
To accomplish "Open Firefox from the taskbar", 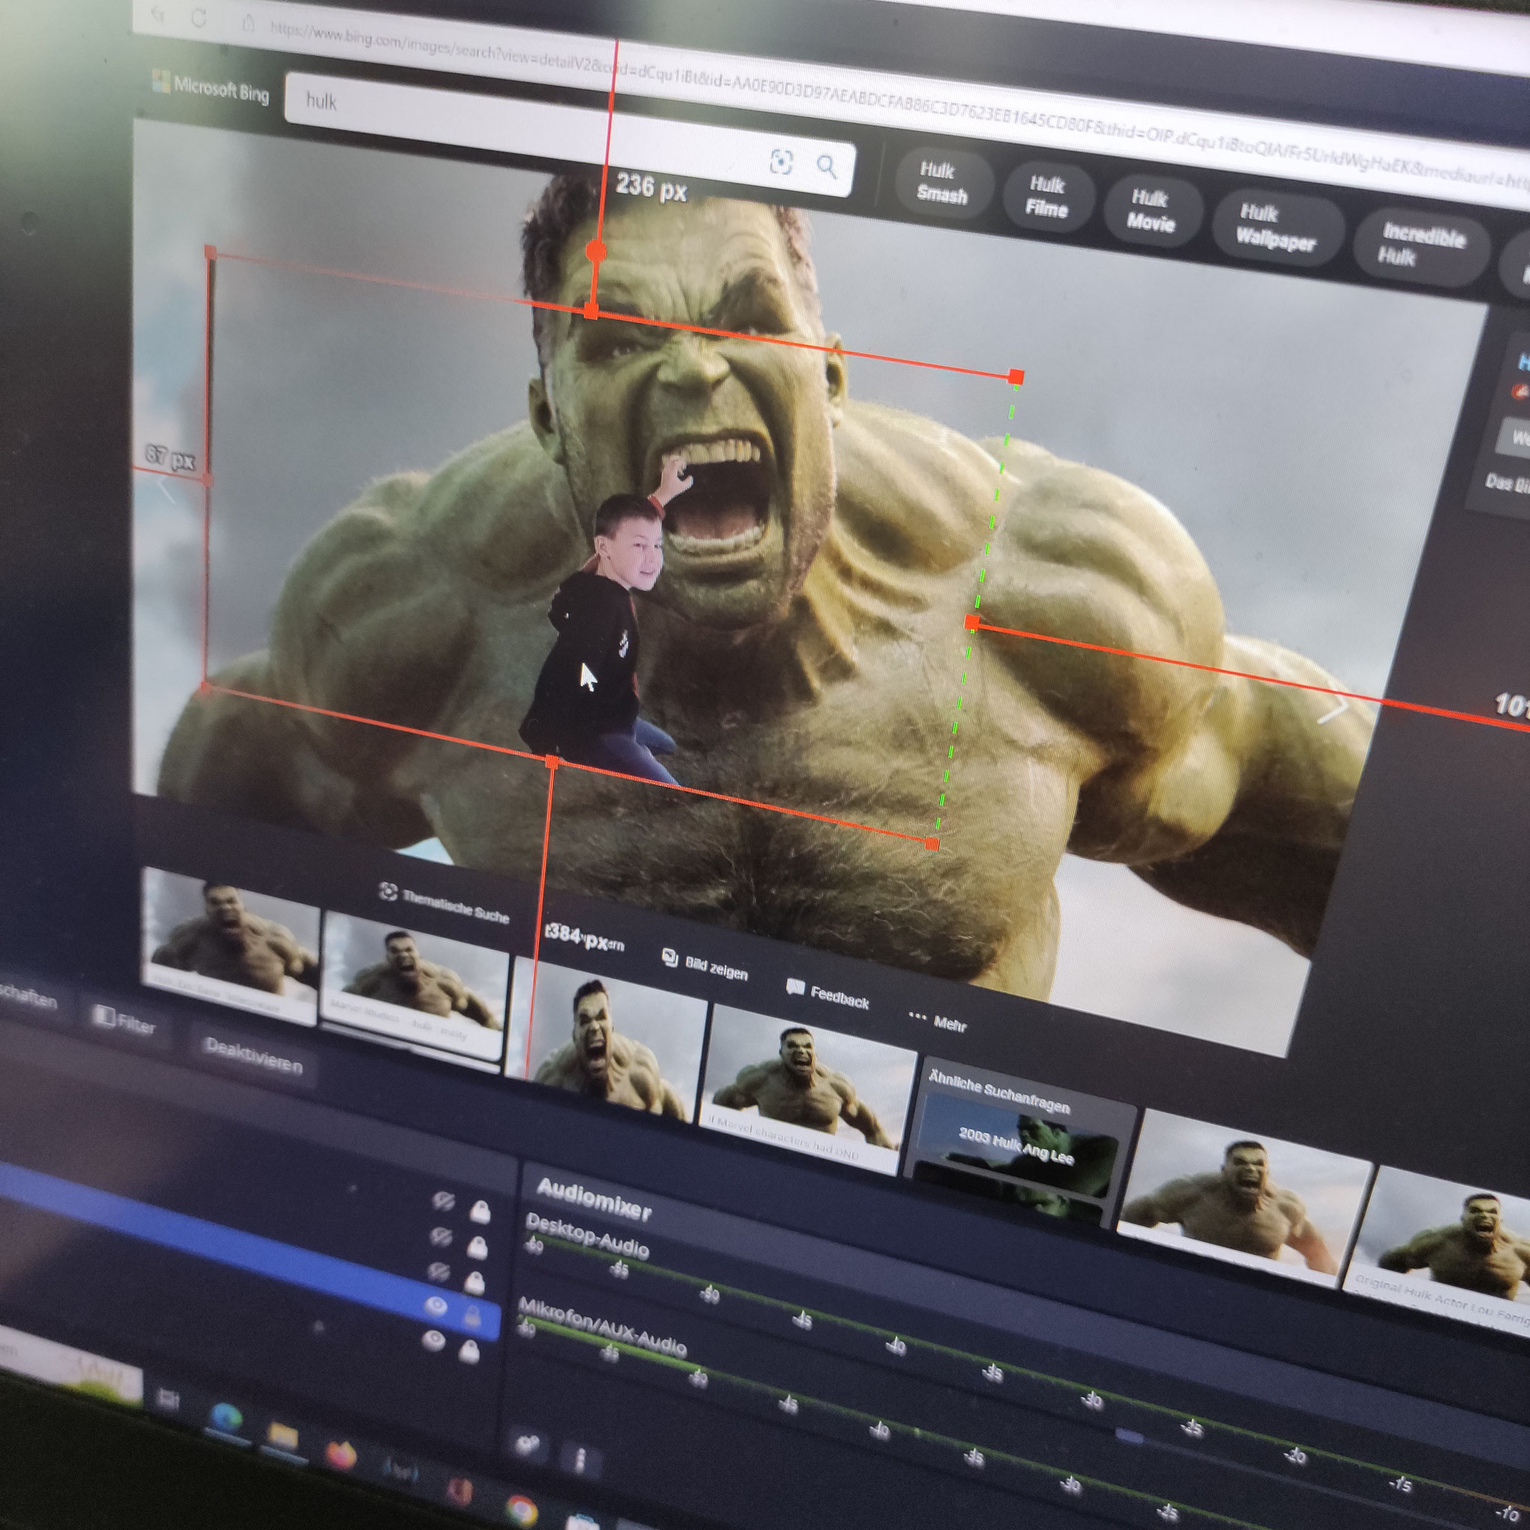I will [341, 1455].
